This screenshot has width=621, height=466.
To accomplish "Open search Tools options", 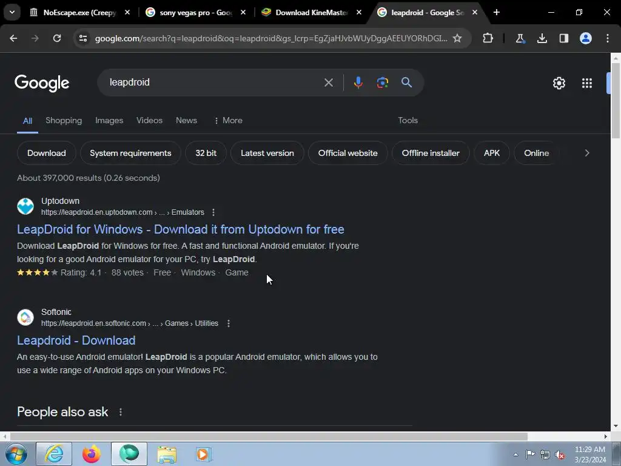I will coord(408,121).
